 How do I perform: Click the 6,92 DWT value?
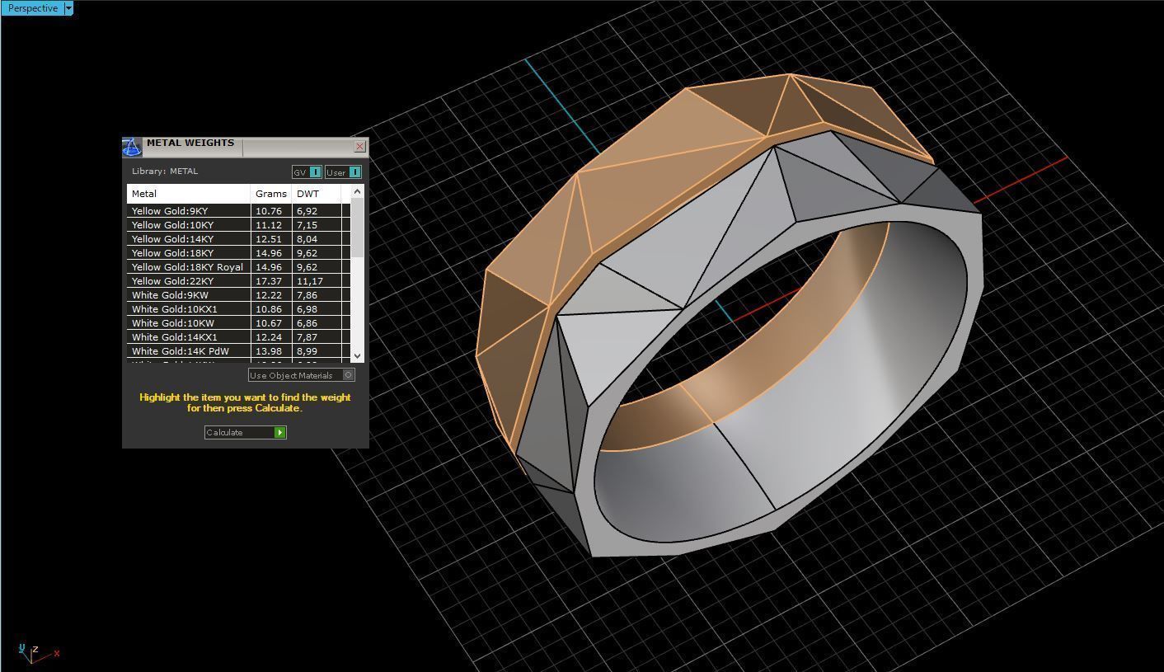tap(307, 211)
